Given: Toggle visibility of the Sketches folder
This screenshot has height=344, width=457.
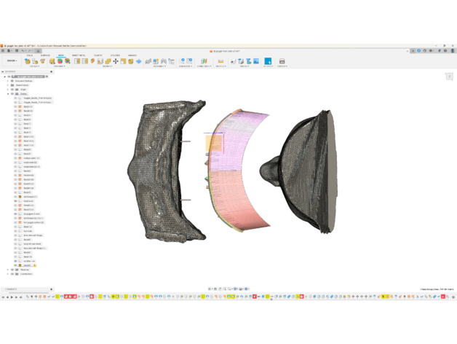Looking at the screenshot, I should (x=12, y=270).
